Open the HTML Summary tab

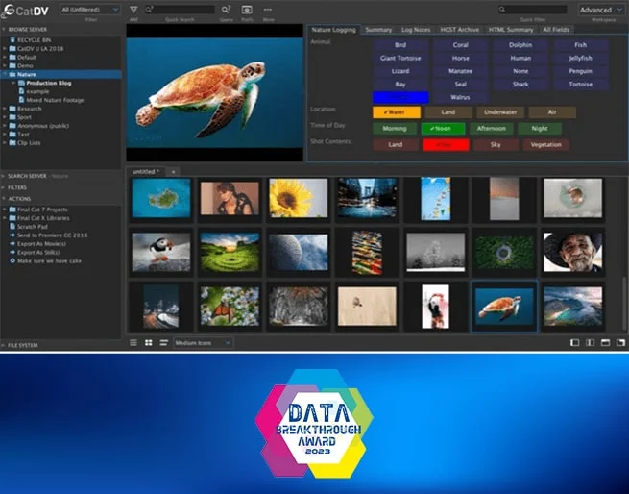click(x=511, y=30)
